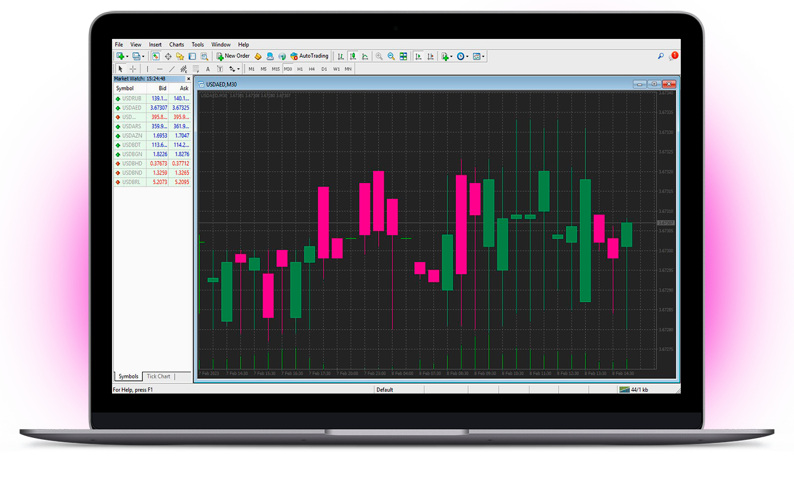Select the Fibonacci retracement tool
Image resolution: width=794 pixels, height=477 pixels.
[196, 69]
